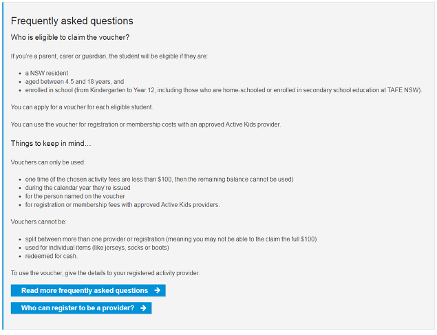Click 'aged between 4.5 and 18 years' bullet
Screen dimensions: 437x335
74,82
